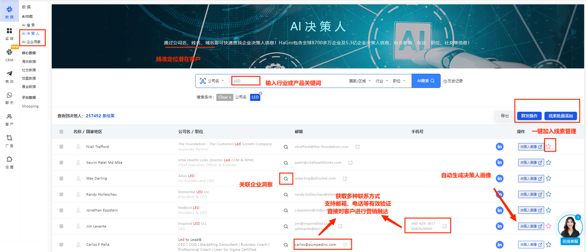Check the Jonathan Eppstein row checkbox
Image resolution: width=586 pixels, height=252 pixels.
(61, 210)
